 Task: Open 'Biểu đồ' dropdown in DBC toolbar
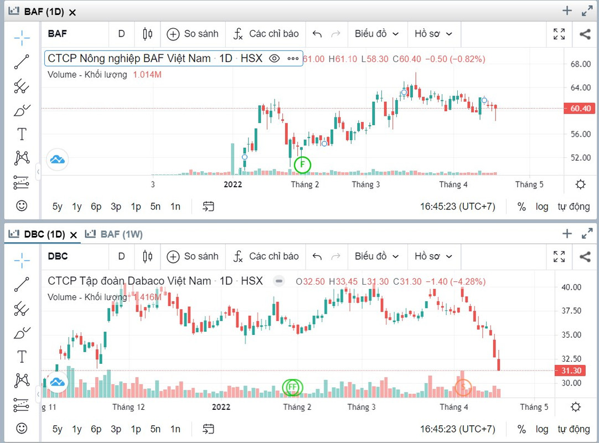(x=376, y=256)
